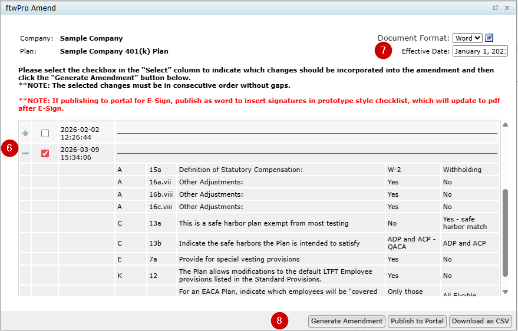Image resolution: width=518 pixels, height=331 pixels.
Task: Select the '12' item number cell
Action: tap(161, 276)
